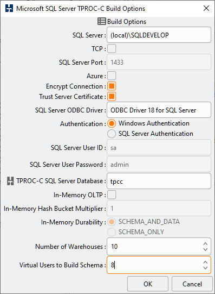Enable In-Memory OLTP checkbox
The height and width of the screenshot is (294, 215).
pyautogui.click(x=112, y=195)
